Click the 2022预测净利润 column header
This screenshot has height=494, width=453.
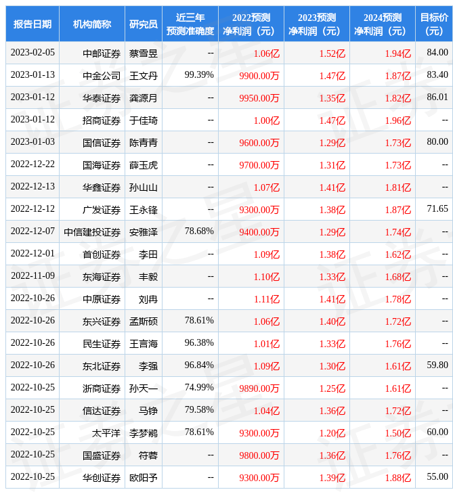251,24
